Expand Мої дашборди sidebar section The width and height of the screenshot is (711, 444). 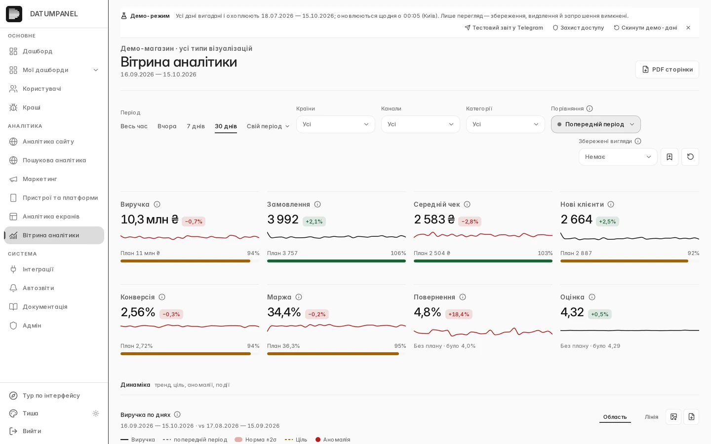coord(54,70)
